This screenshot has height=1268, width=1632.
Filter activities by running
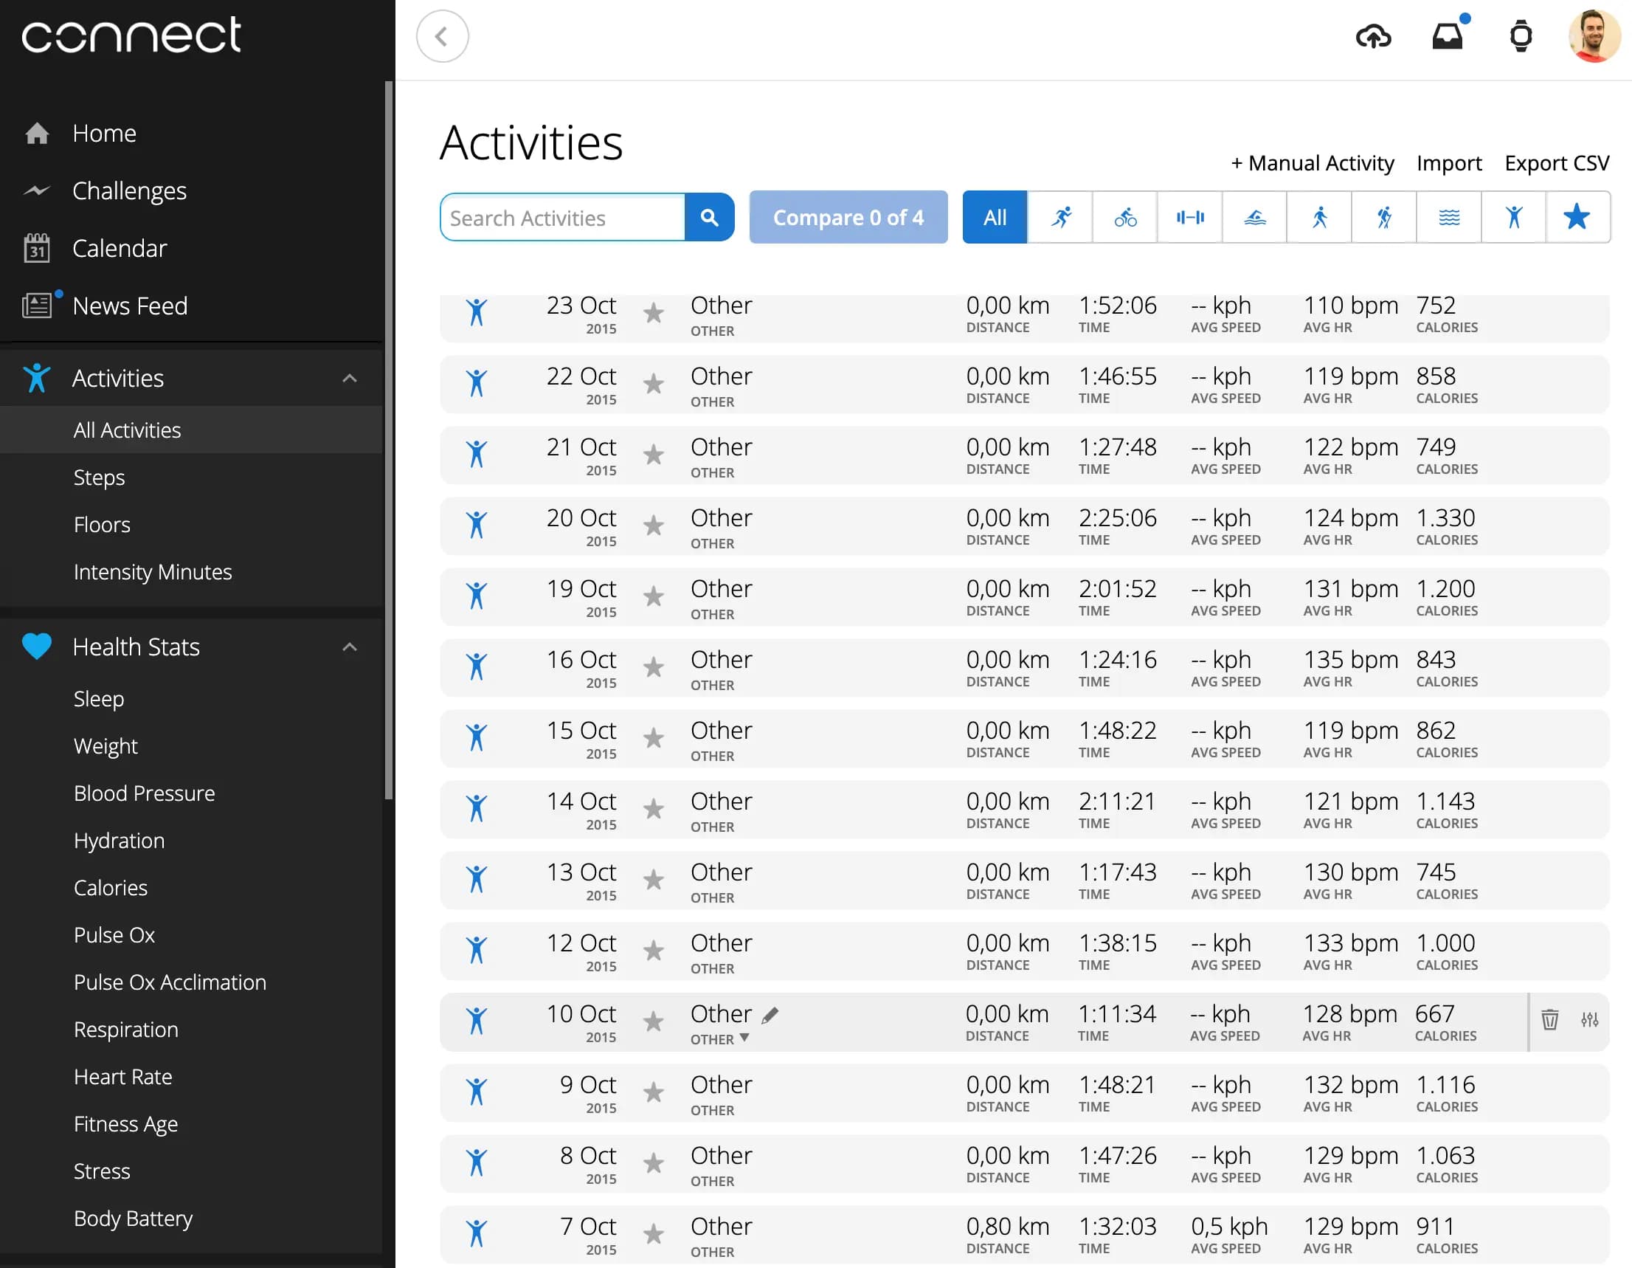click(x=1060, y=217)
